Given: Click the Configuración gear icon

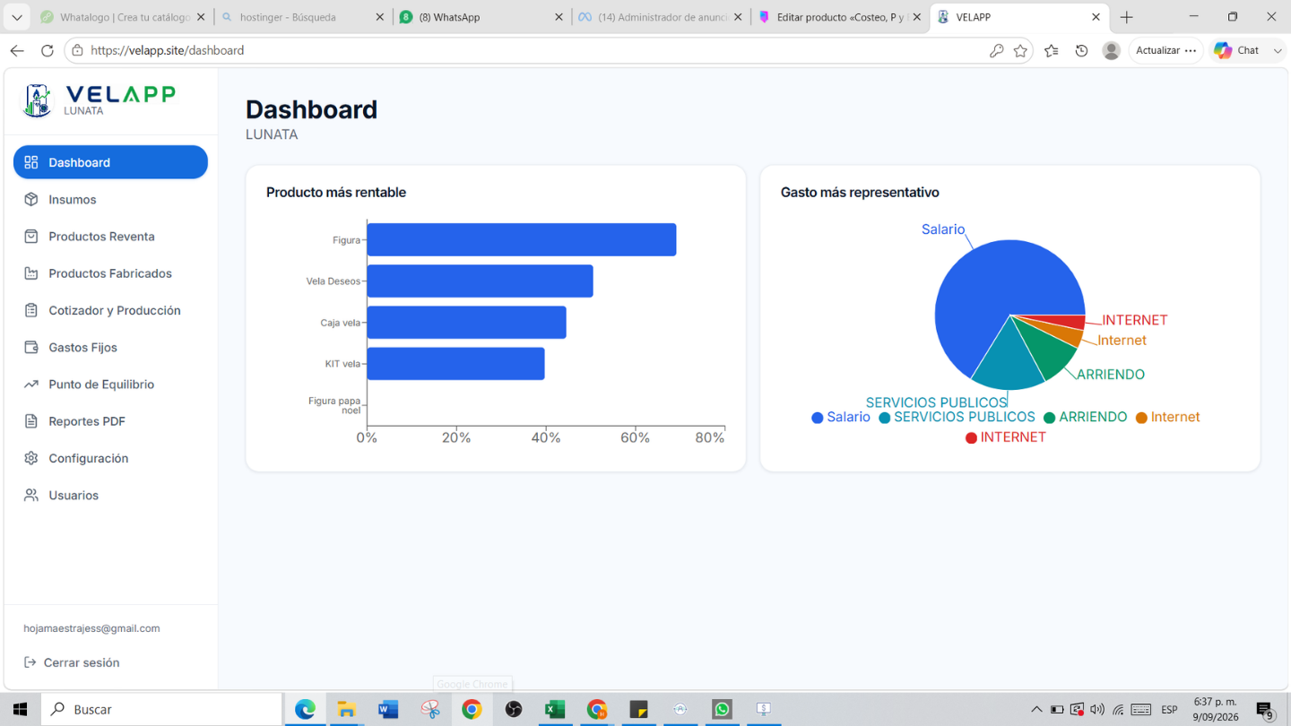Looking at the screenshot, I should coord(31,458).
